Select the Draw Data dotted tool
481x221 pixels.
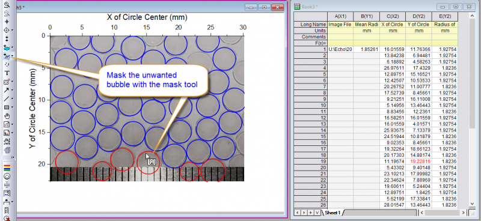(7, 65)
